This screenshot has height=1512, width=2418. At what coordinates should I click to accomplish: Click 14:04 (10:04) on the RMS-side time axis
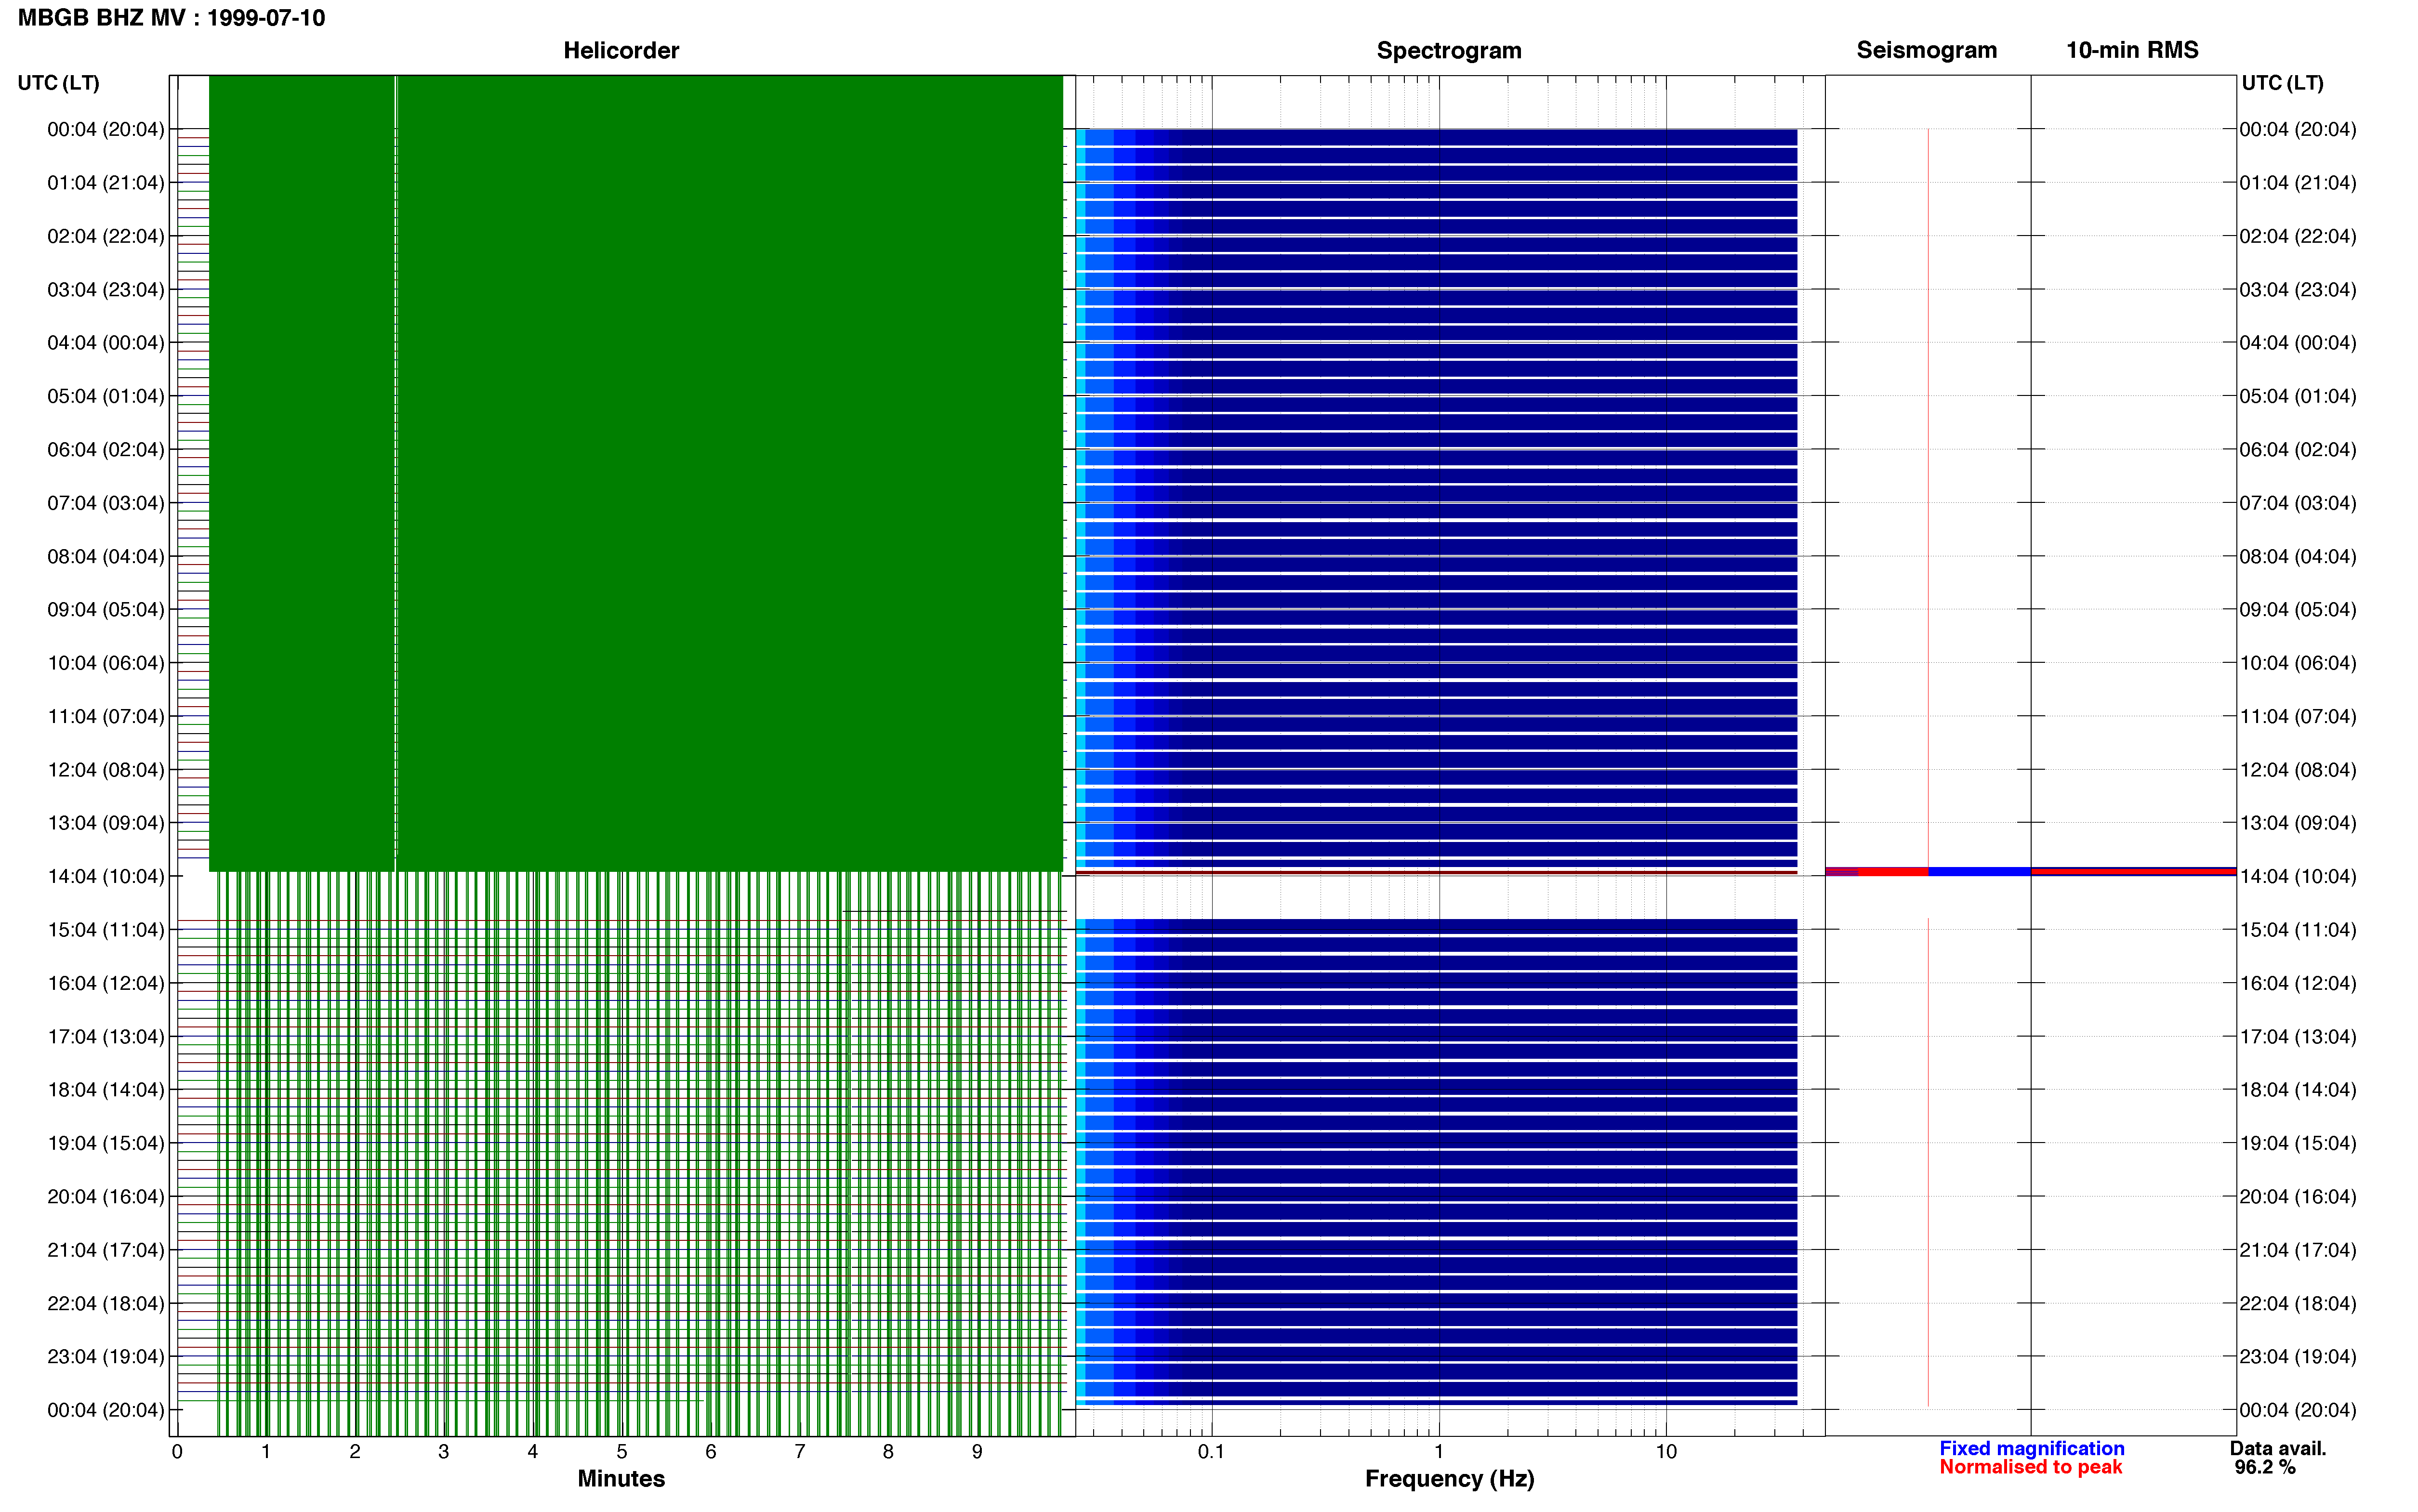click(2298, 876)
